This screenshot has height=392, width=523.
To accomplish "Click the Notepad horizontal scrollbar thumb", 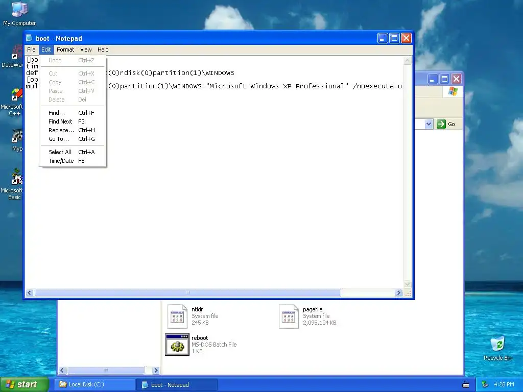I will 187,292.
